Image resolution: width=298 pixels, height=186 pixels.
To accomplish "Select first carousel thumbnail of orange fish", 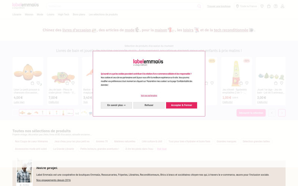I will click(22, 113).
